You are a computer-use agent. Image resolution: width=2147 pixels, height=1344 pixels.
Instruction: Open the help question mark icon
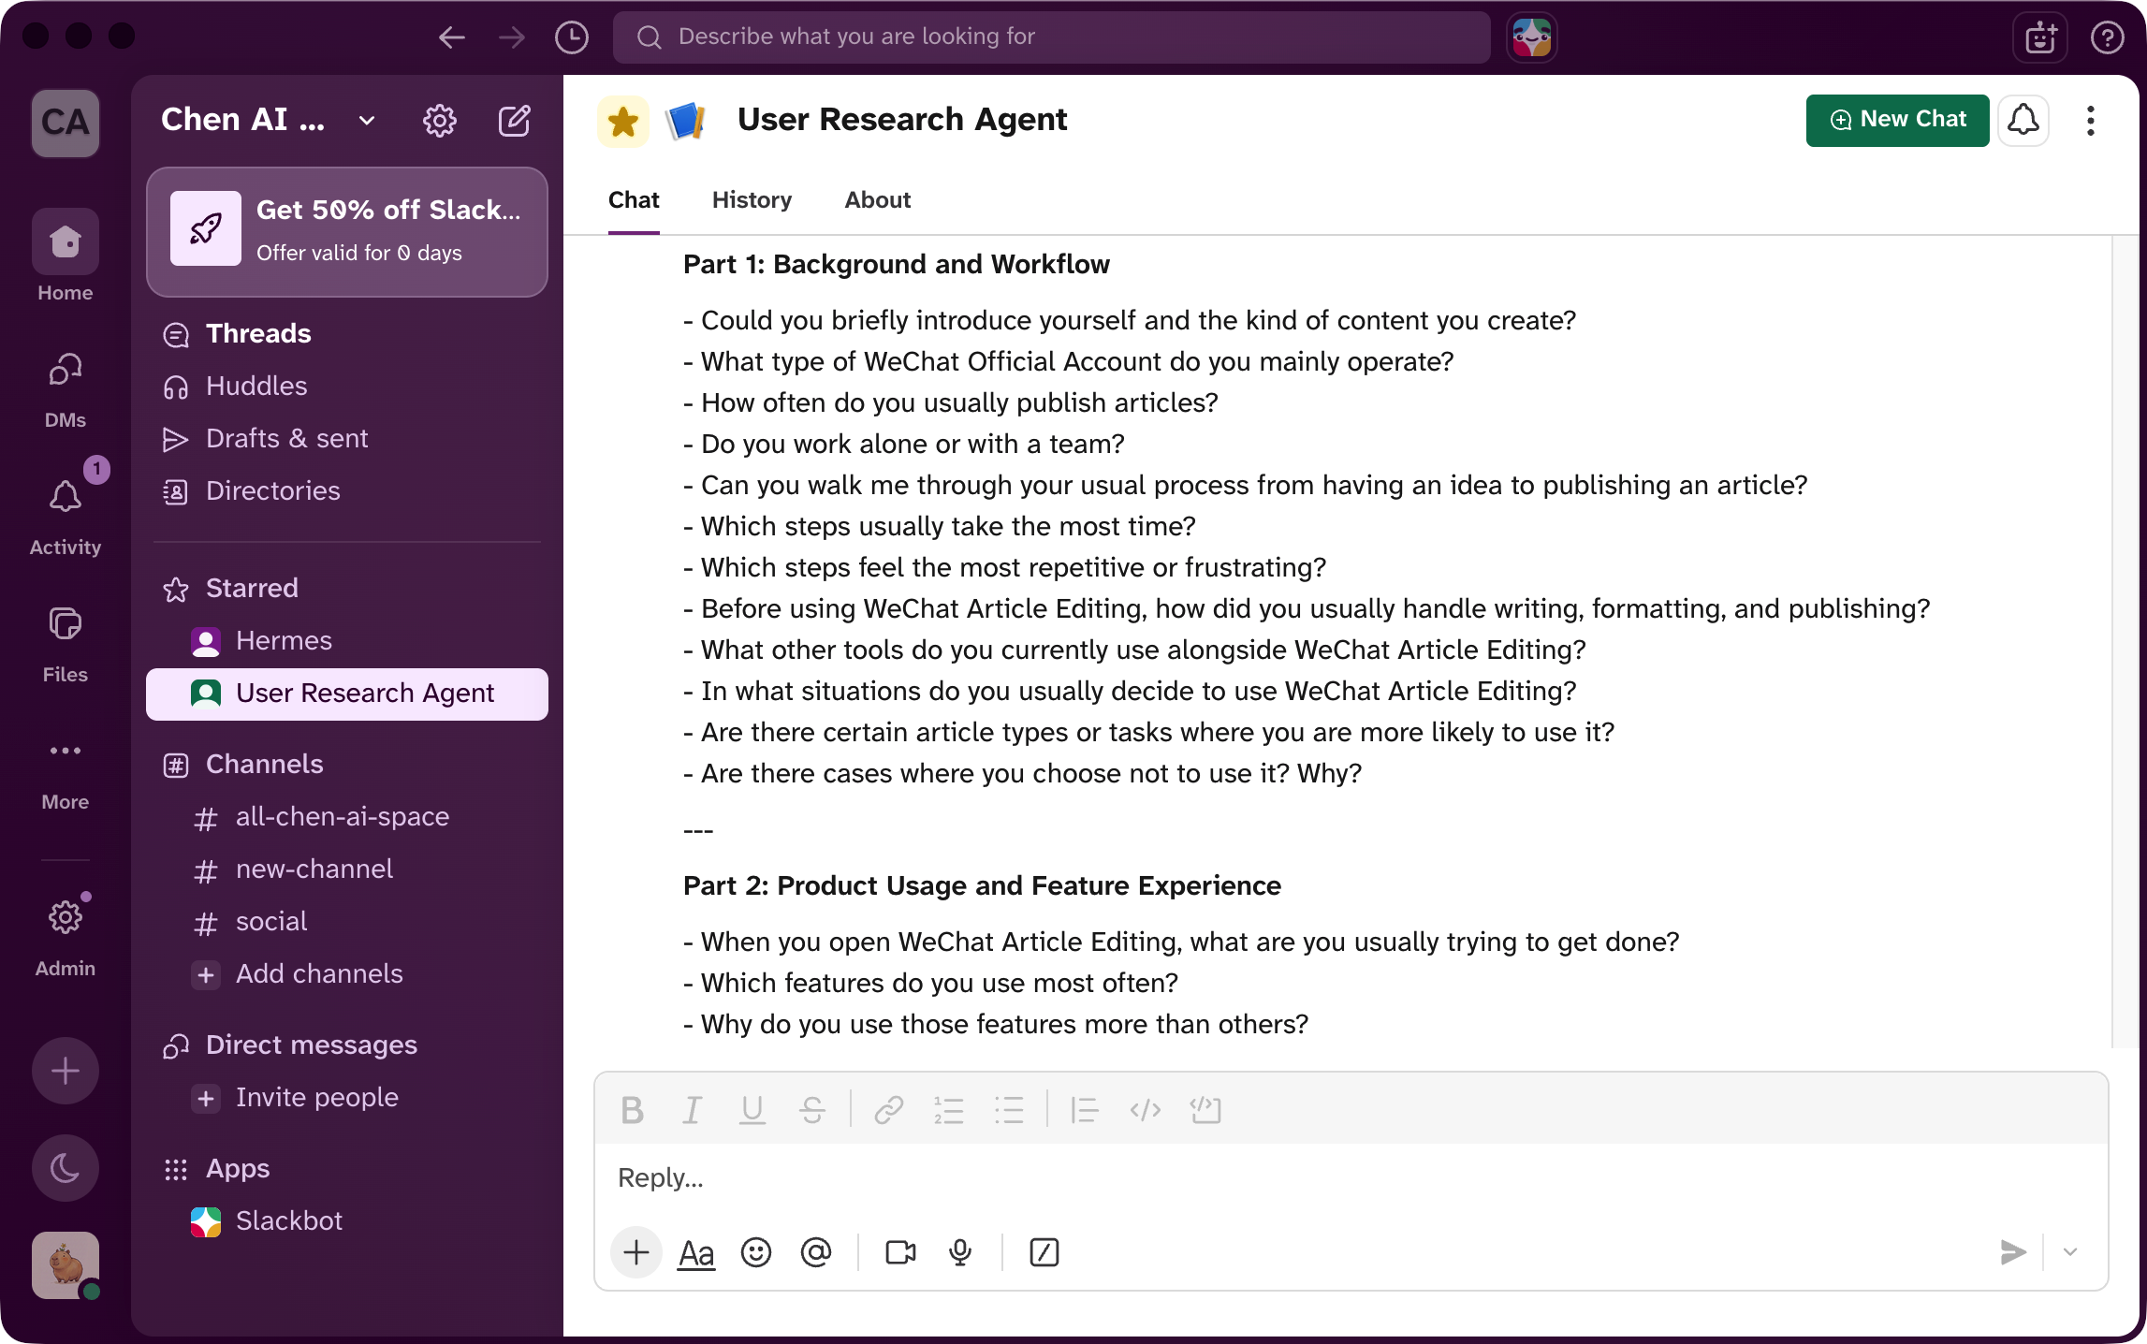pyautogui.click(x=2107, y=37)
